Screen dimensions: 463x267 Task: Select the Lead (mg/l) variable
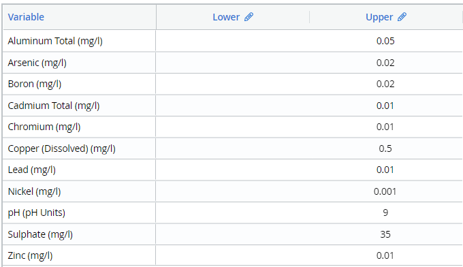pyautogui.click(x=31, y=170)
